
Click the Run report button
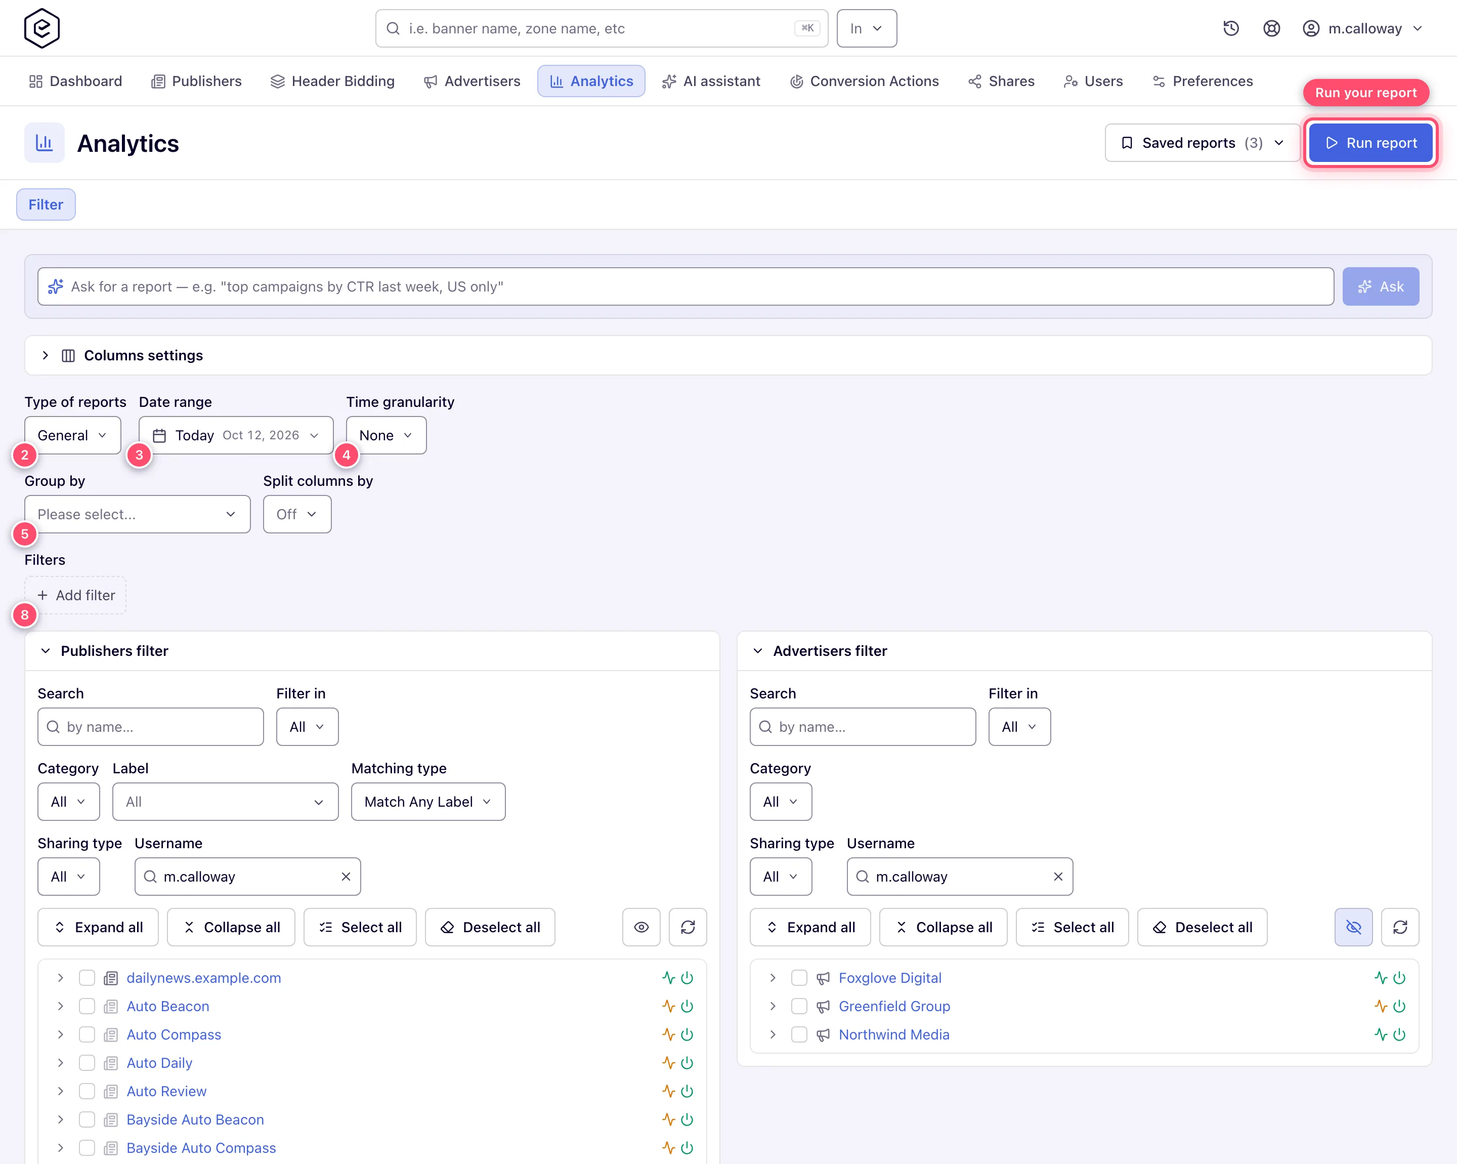(x=1371, y=143)
